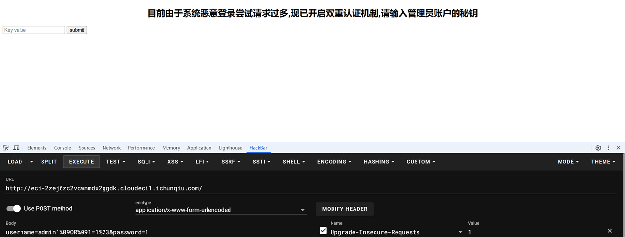
Task: Open the THEME dropdown menu
Action: [x=604, y=162]
